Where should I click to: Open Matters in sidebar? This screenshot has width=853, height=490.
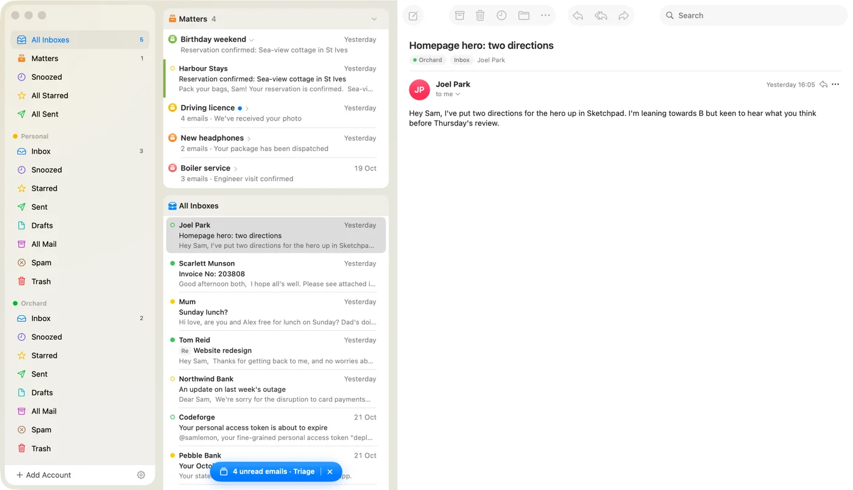[80, 59]
